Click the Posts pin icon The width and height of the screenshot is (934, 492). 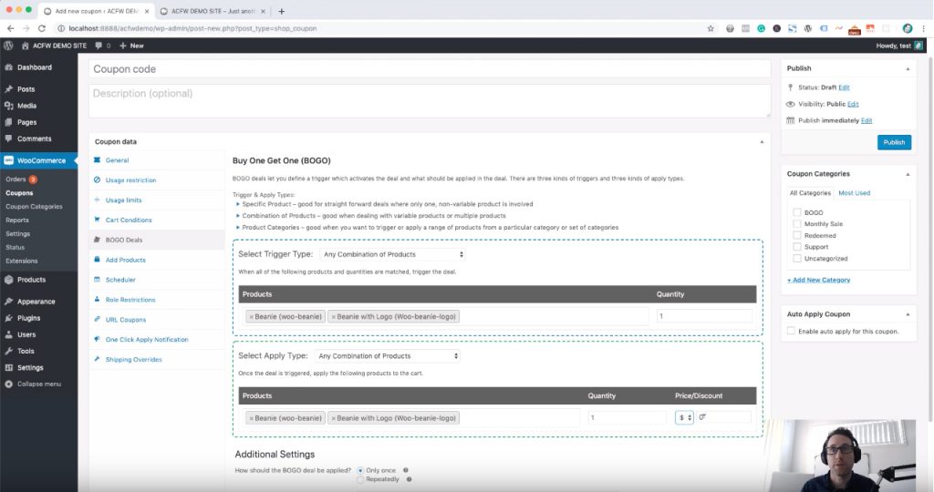[x=8, y=88]
